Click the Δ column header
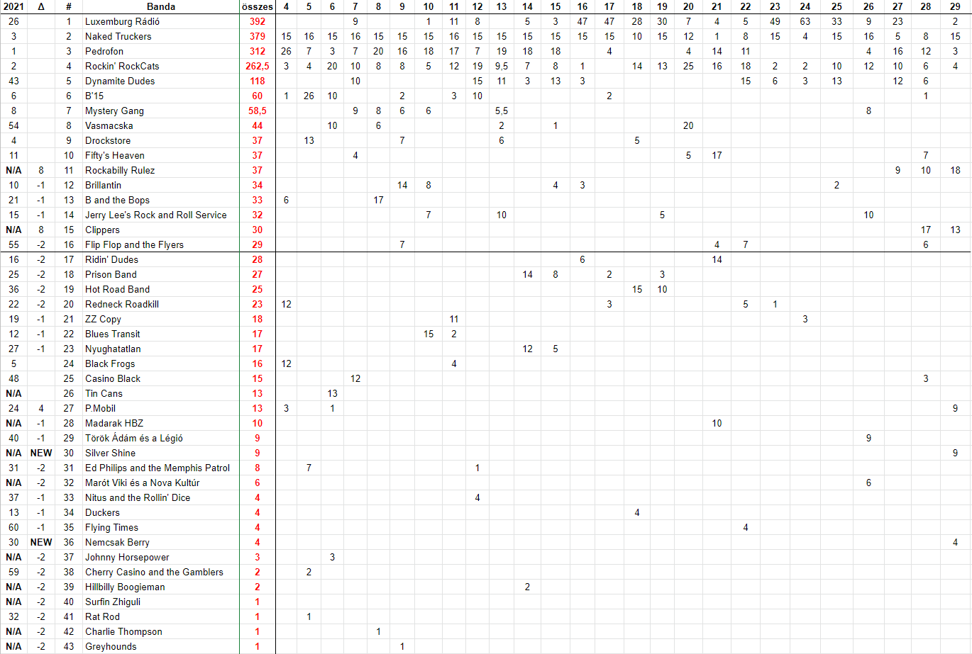 pos(41,6)
